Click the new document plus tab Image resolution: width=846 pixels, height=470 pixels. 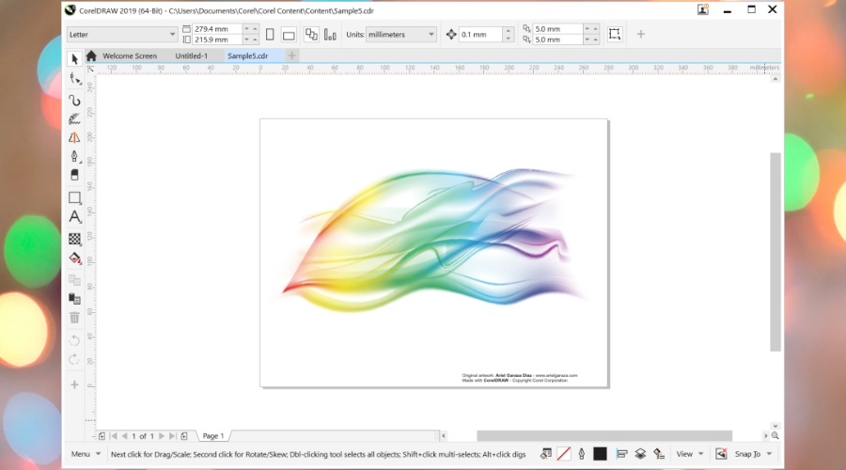[292, 55]
